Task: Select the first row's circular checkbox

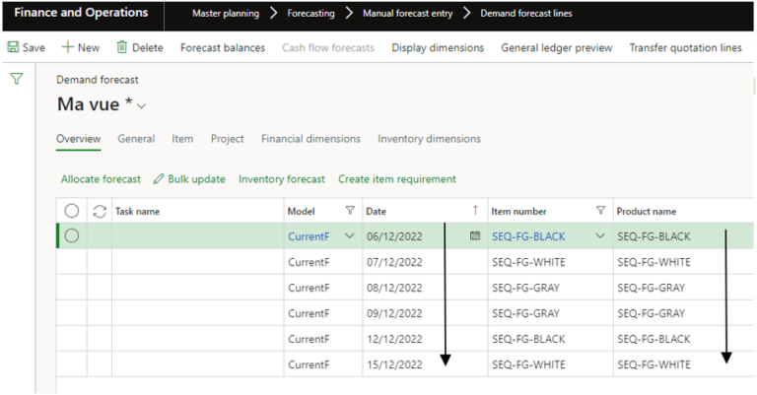Action: pyautogui.click(x=71, y=236)
